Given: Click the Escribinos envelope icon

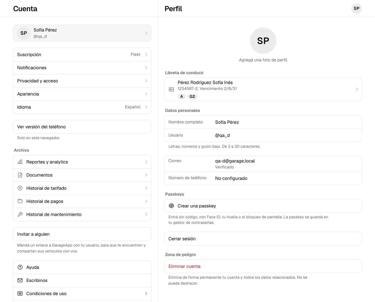Looking at the screenshot, I should pos(20,280).
